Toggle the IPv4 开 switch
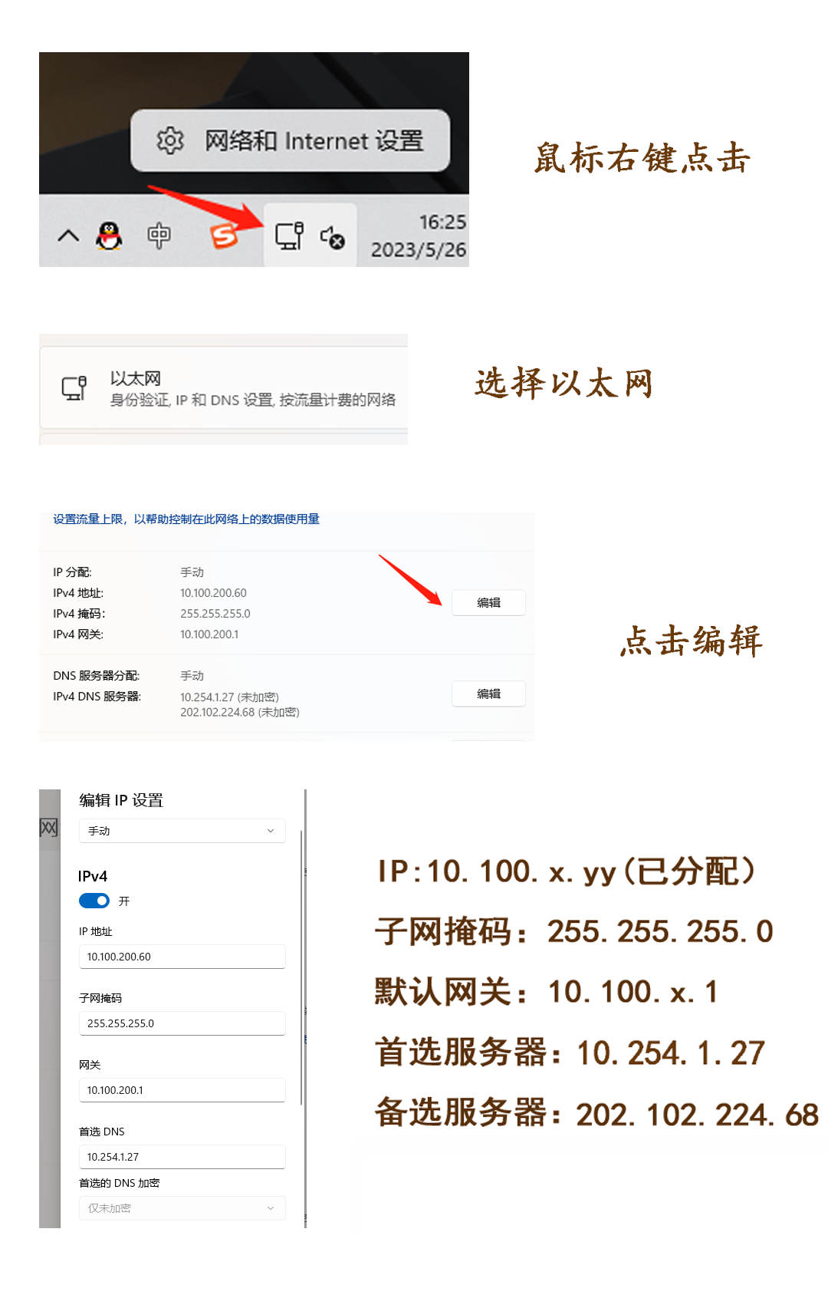 94,901
